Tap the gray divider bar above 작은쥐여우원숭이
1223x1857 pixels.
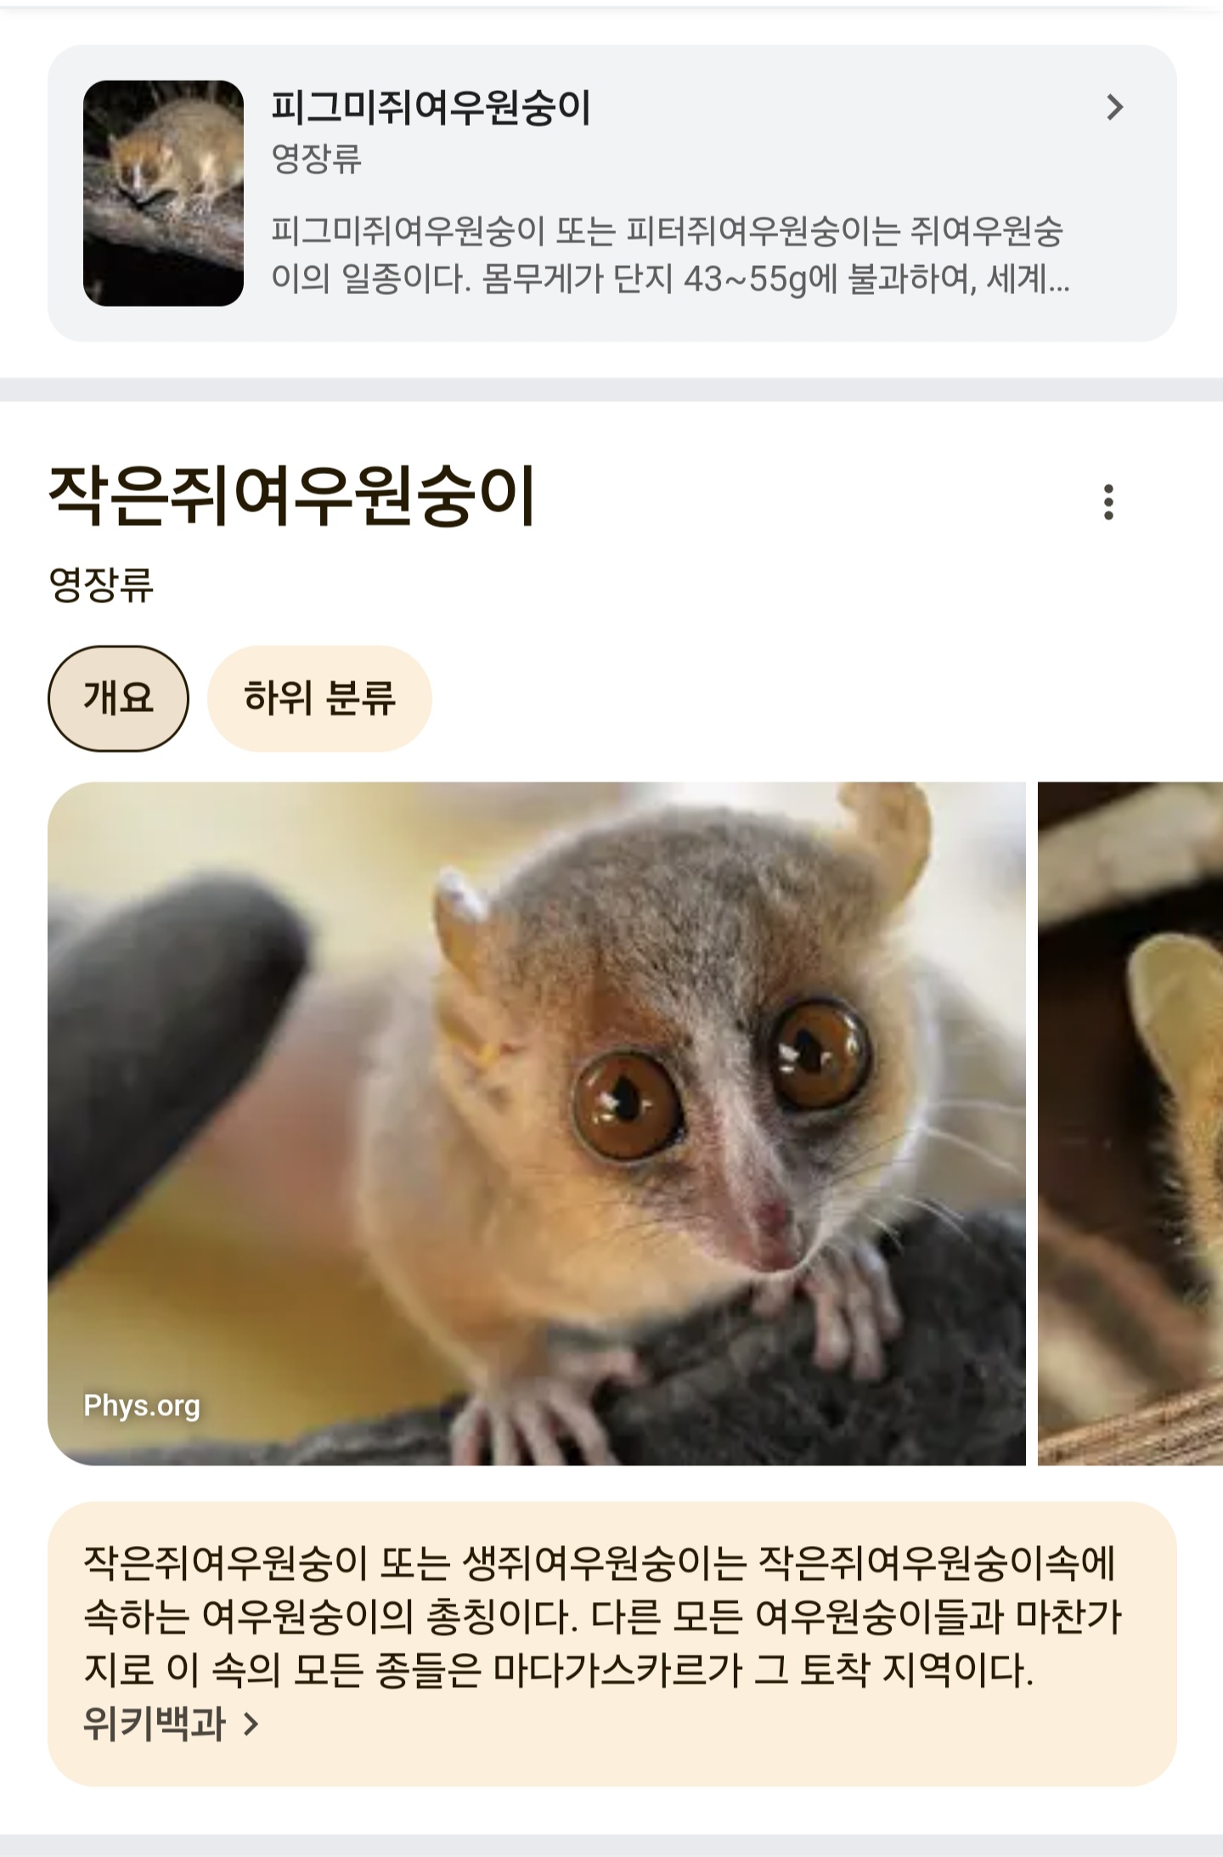(x=611, y=389)
